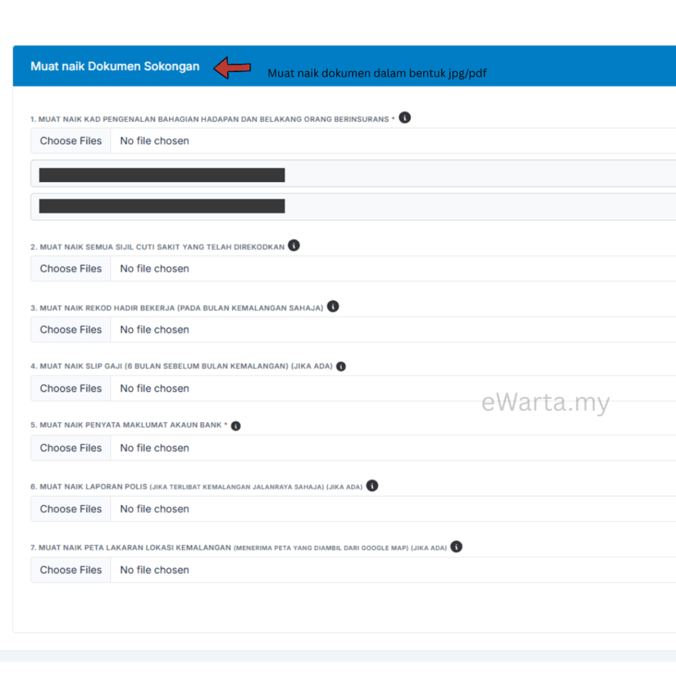
Task: Click info icon beside Sijil Cuti Sakit
Action: (294, 246)
